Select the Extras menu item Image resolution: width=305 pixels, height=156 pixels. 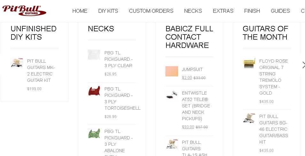pos(223,11)
